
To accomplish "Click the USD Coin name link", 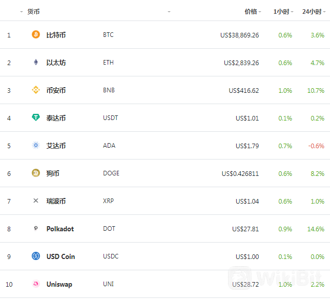I will (x=60, y=256).
